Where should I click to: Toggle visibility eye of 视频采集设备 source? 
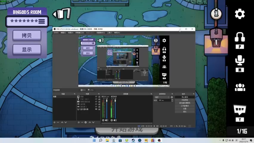96,102
